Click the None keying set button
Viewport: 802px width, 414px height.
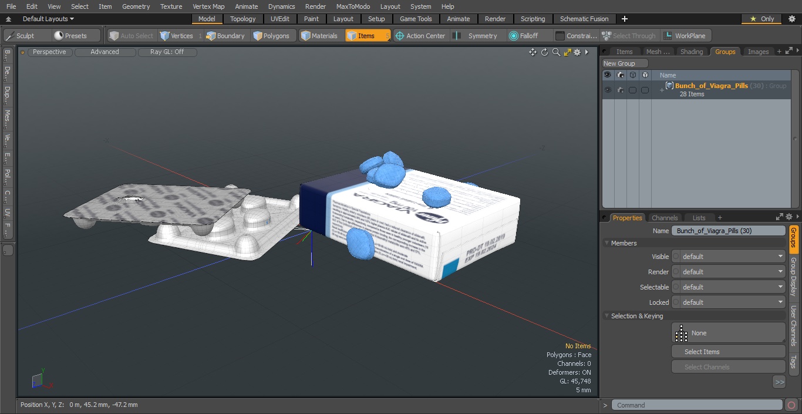(728, 333)
